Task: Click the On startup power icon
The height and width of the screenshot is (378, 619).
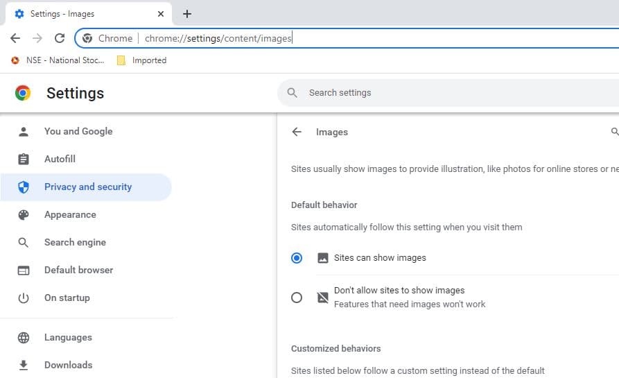Action: click(x=24, y=298)
